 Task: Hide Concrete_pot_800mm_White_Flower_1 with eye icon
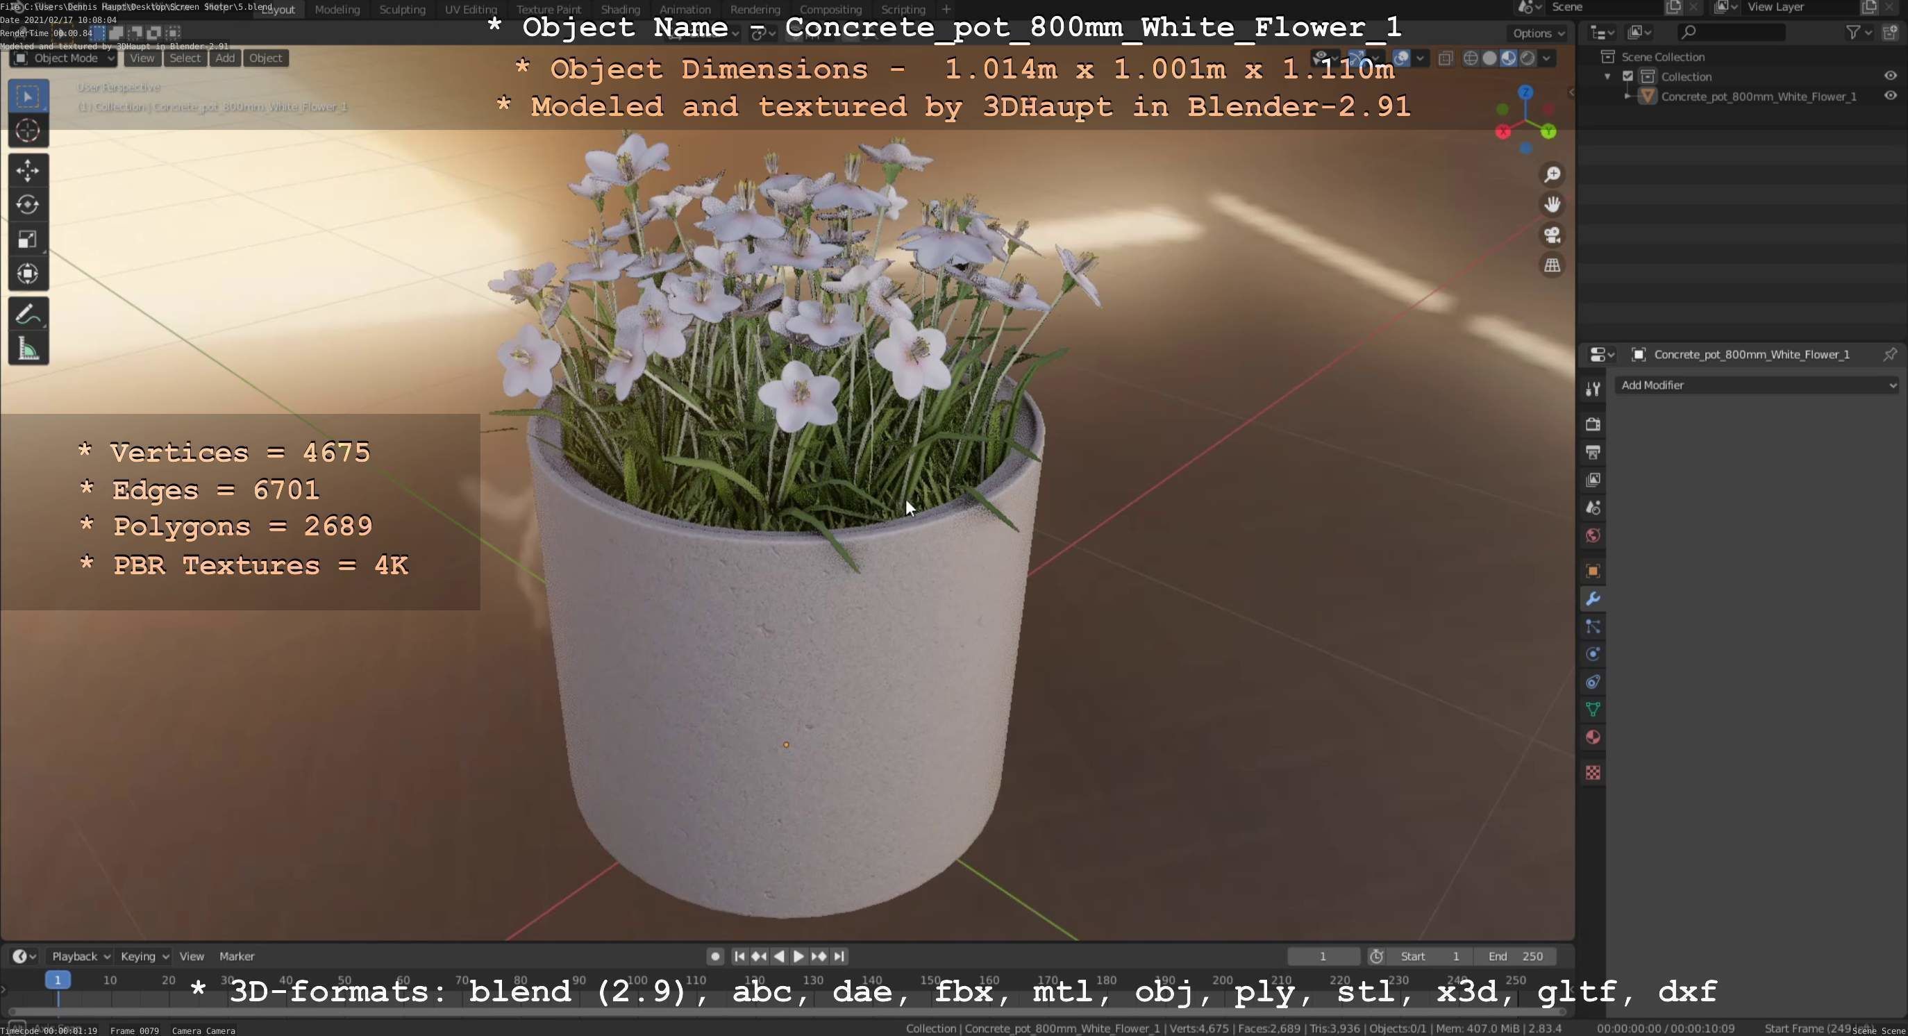[1889, 97]
